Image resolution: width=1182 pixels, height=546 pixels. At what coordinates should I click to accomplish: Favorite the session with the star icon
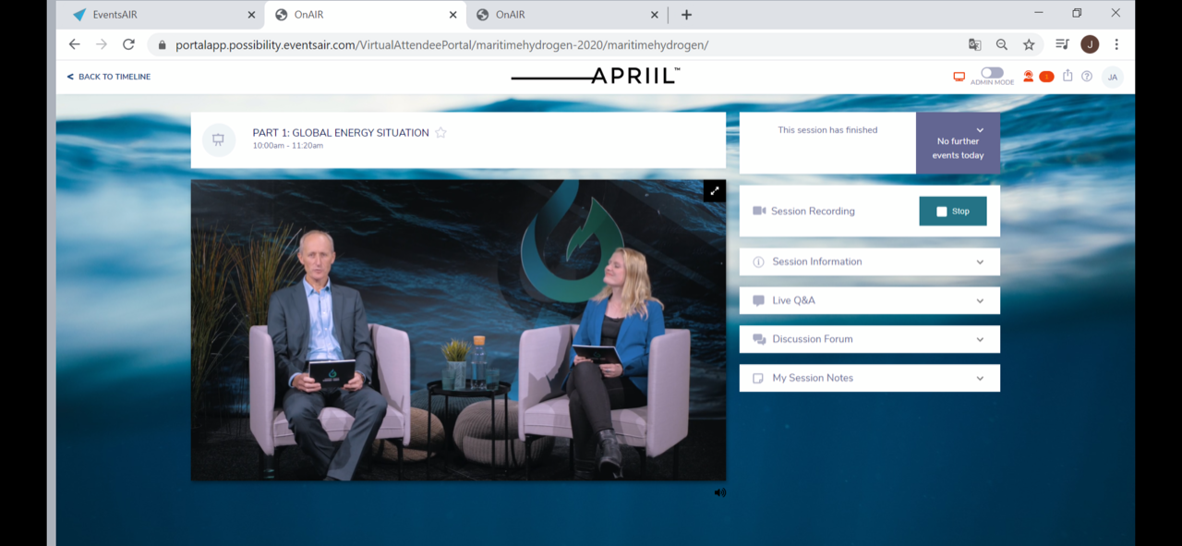click(x=440, y=133)
